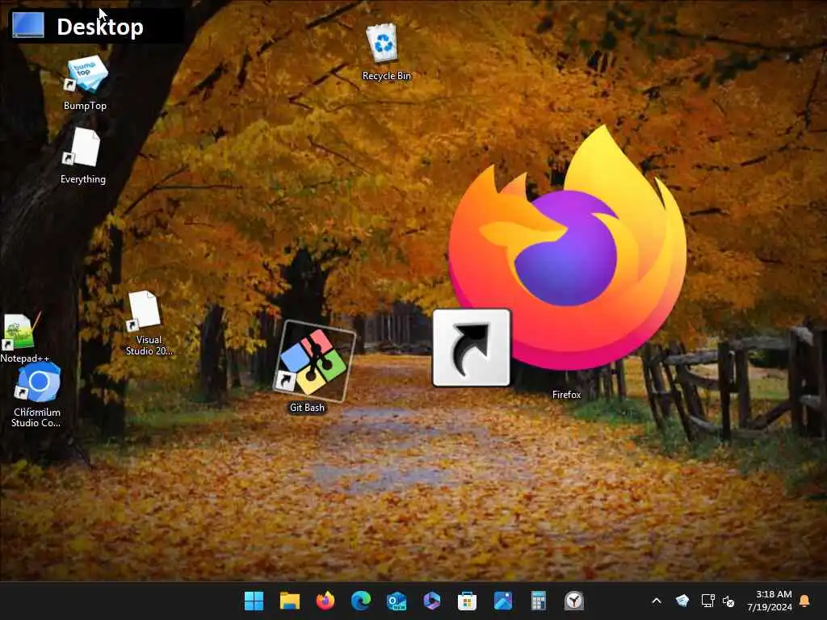This screenshot has width=827, height=620.
Task: Select the Notepad++ shortcut icon
Action: coord(19,332)
